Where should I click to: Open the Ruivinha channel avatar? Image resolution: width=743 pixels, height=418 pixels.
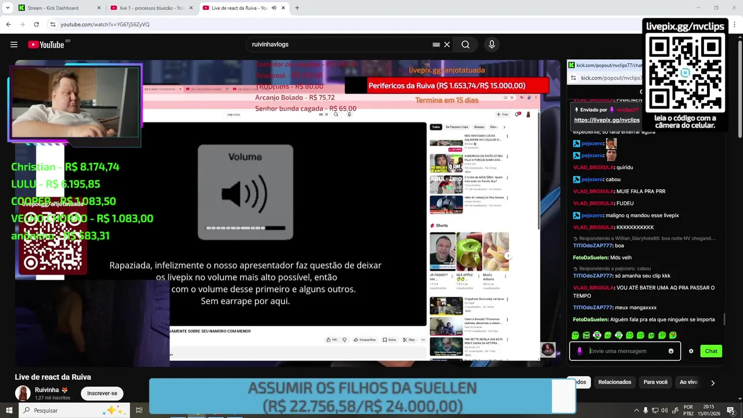click(23, 393)
